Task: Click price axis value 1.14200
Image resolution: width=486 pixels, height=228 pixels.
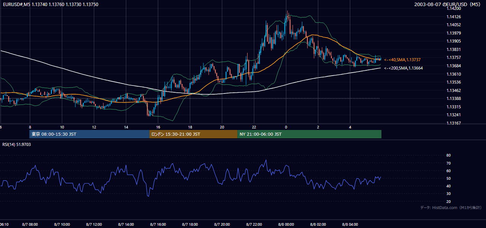Action: coord(454,8)
